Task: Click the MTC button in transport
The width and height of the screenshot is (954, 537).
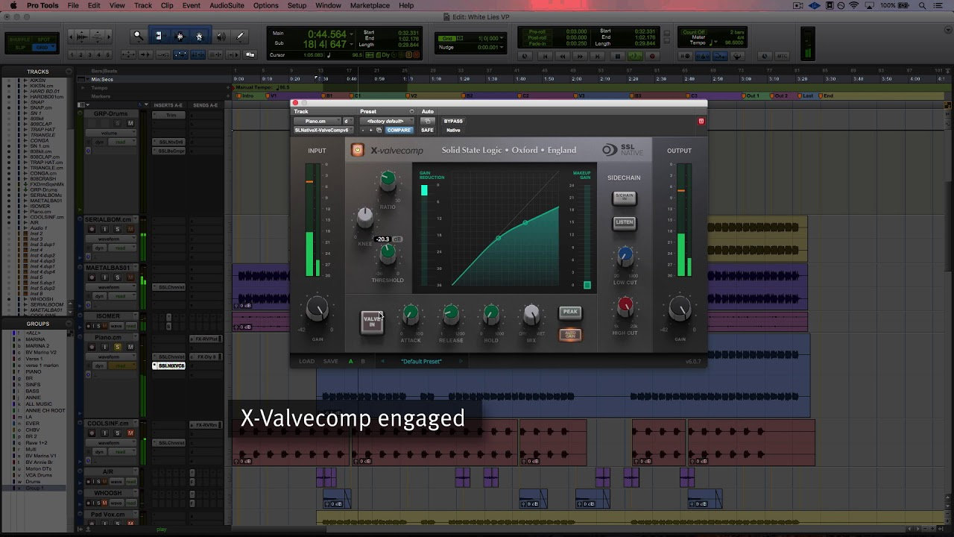Action: (x=782, y=56)
